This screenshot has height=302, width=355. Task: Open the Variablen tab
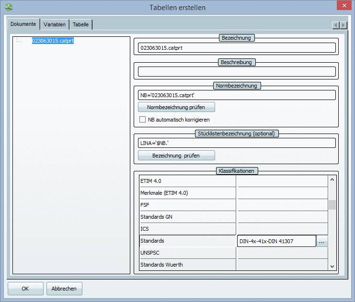point(55,24)
